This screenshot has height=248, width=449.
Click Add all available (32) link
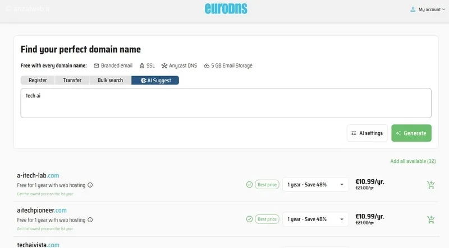tap(413, 161)
